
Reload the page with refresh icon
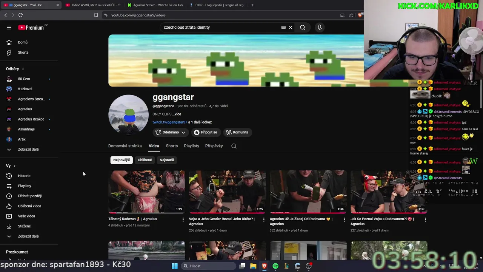(20, 15)
